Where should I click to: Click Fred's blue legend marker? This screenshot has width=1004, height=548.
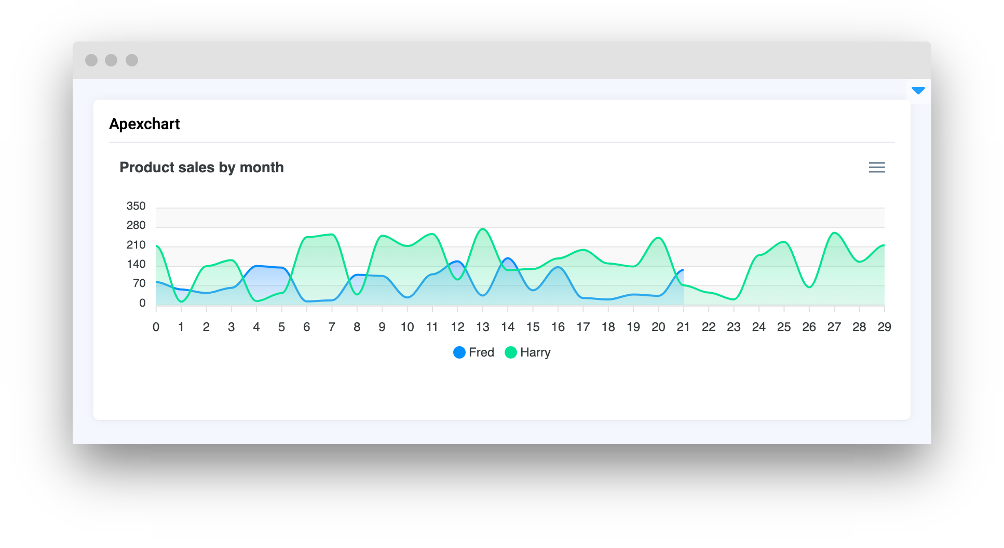pos(459,352)
